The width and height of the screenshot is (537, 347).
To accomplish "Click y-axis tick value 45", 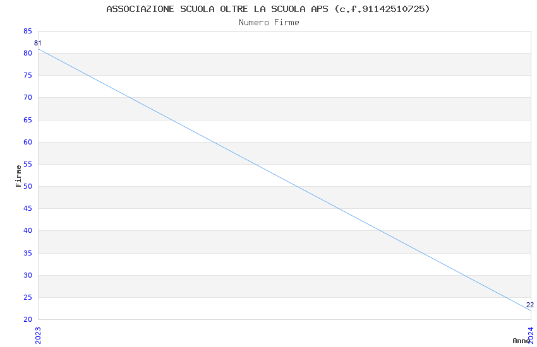I will click(x=28, y=208).
